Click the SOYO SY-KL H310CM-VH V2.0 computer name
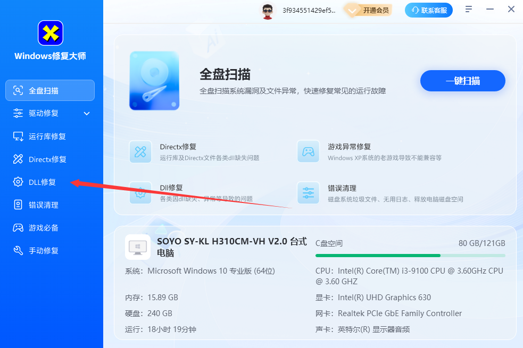523x348 pixels. coord(231,247)
